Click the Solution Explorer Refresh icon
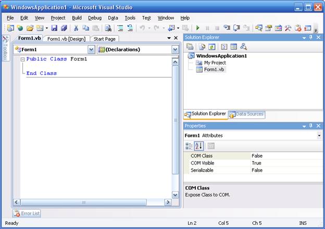 point(211,47)
